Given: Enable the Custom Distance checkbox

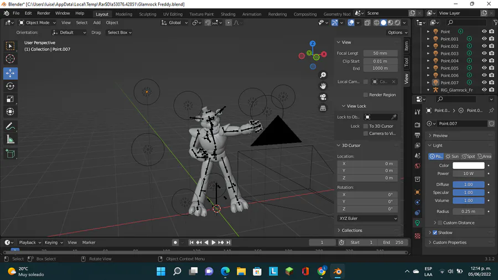Looking at the screenshot, I should point(440,222).
